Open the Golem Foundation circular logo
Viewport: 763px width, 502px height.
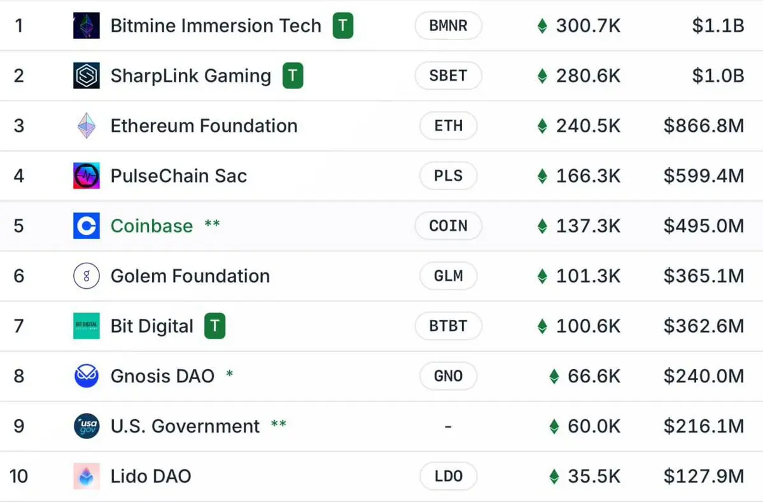[x=86, y=275]
